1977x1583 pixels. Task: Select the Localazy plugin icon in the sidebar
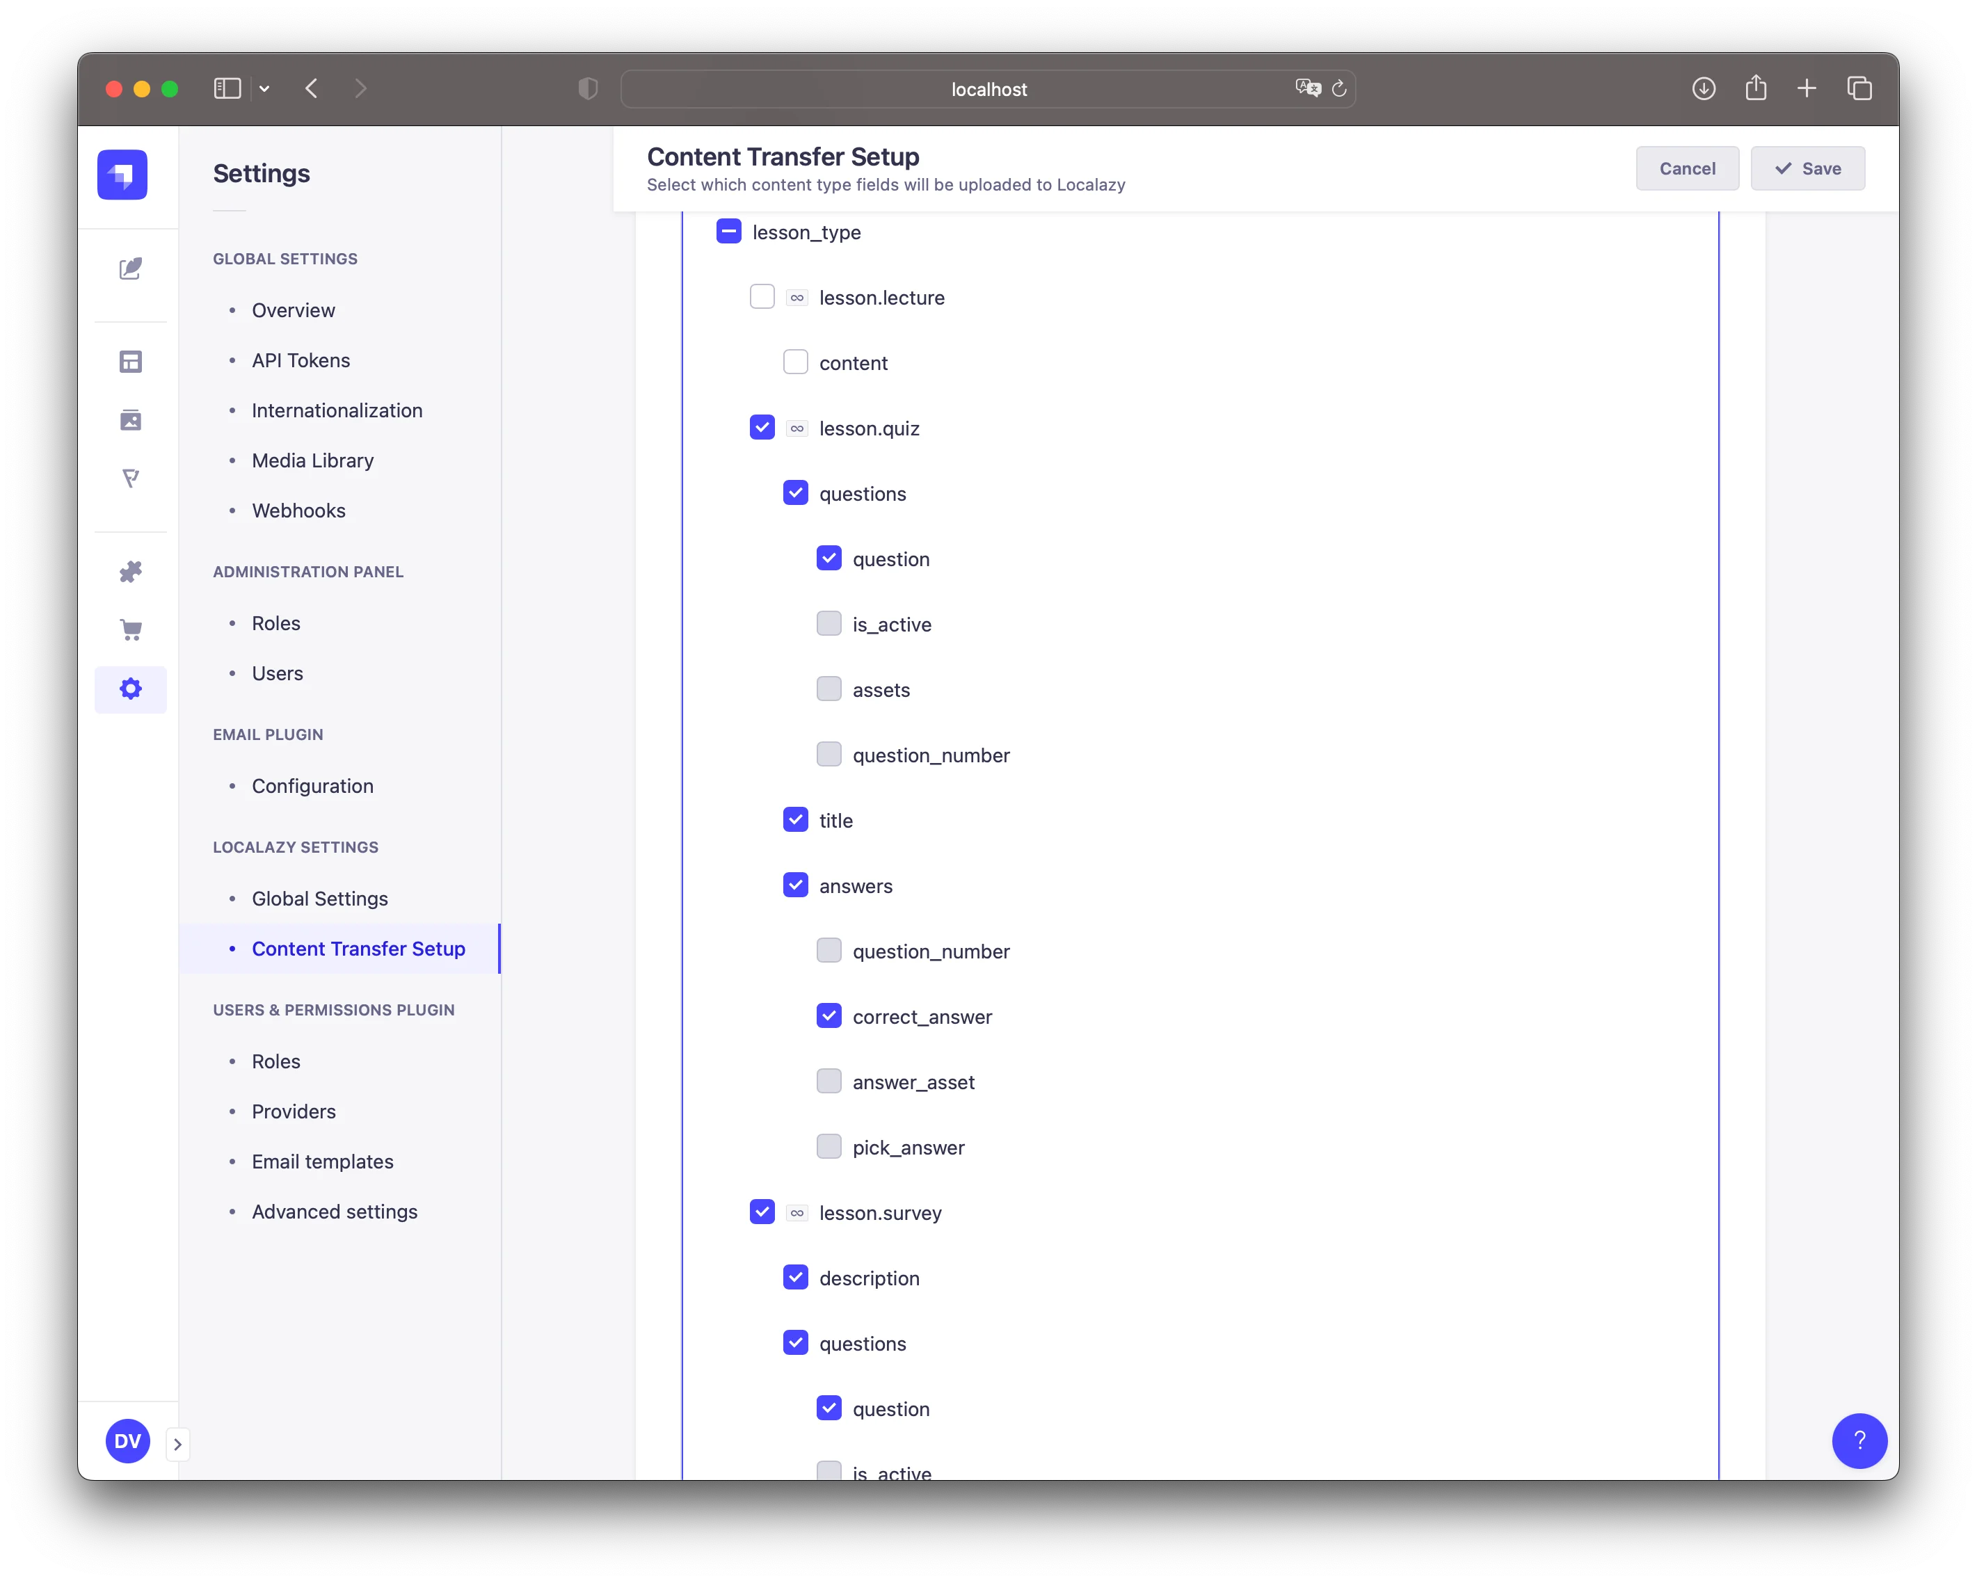(x=131, y=479)
